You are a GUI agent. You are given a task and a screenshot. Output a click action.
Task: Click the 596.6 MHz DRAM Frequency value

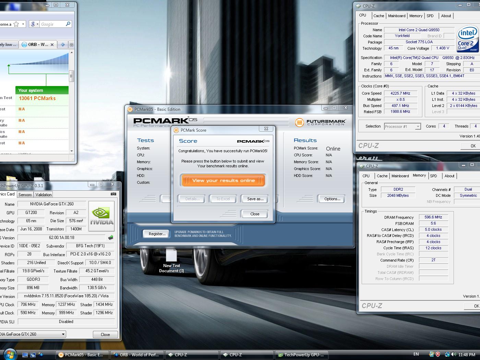point(433,217)
